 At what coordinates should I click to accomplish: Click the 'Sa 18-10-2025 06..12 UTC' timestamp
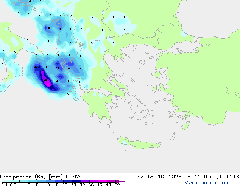point(176,177)
